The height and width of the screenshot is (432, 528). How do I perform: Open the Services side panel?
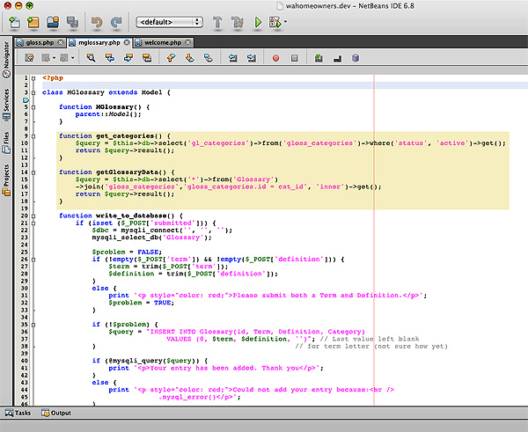pos(6,105)
